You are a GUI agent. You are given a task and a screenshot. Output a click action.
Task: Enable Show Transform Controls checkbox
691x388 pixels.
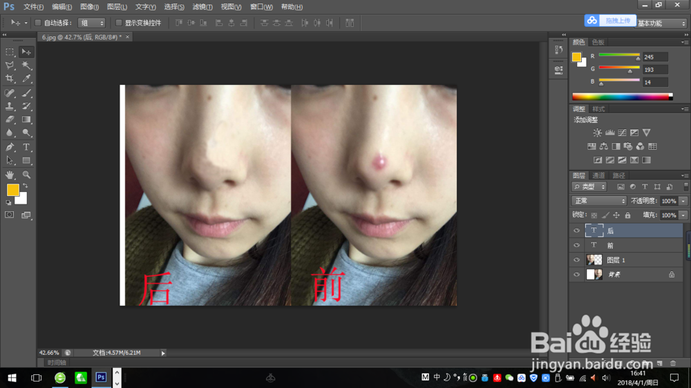pos(119,23)
